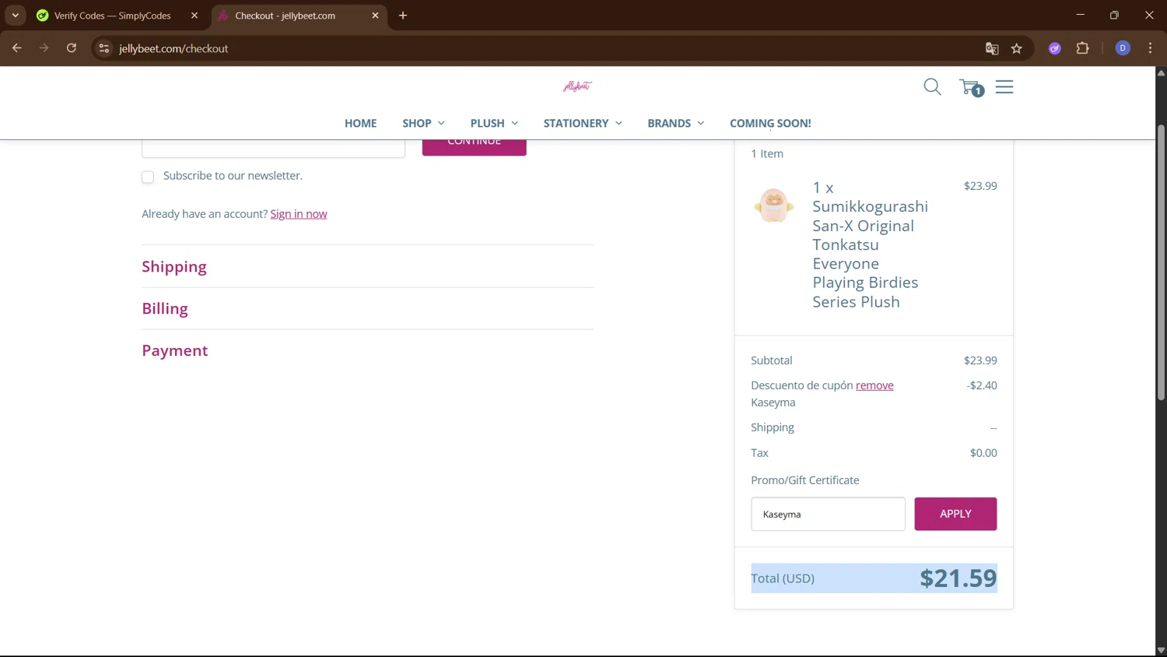Image resolution: width=1167 pixels, height=657 pixels.
Task: Go back with browser back arrow
Action: coord(17,48)
